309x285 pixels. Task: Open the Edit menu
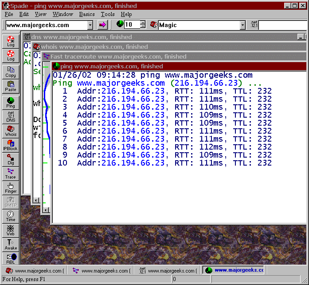(x=24, y=14)
